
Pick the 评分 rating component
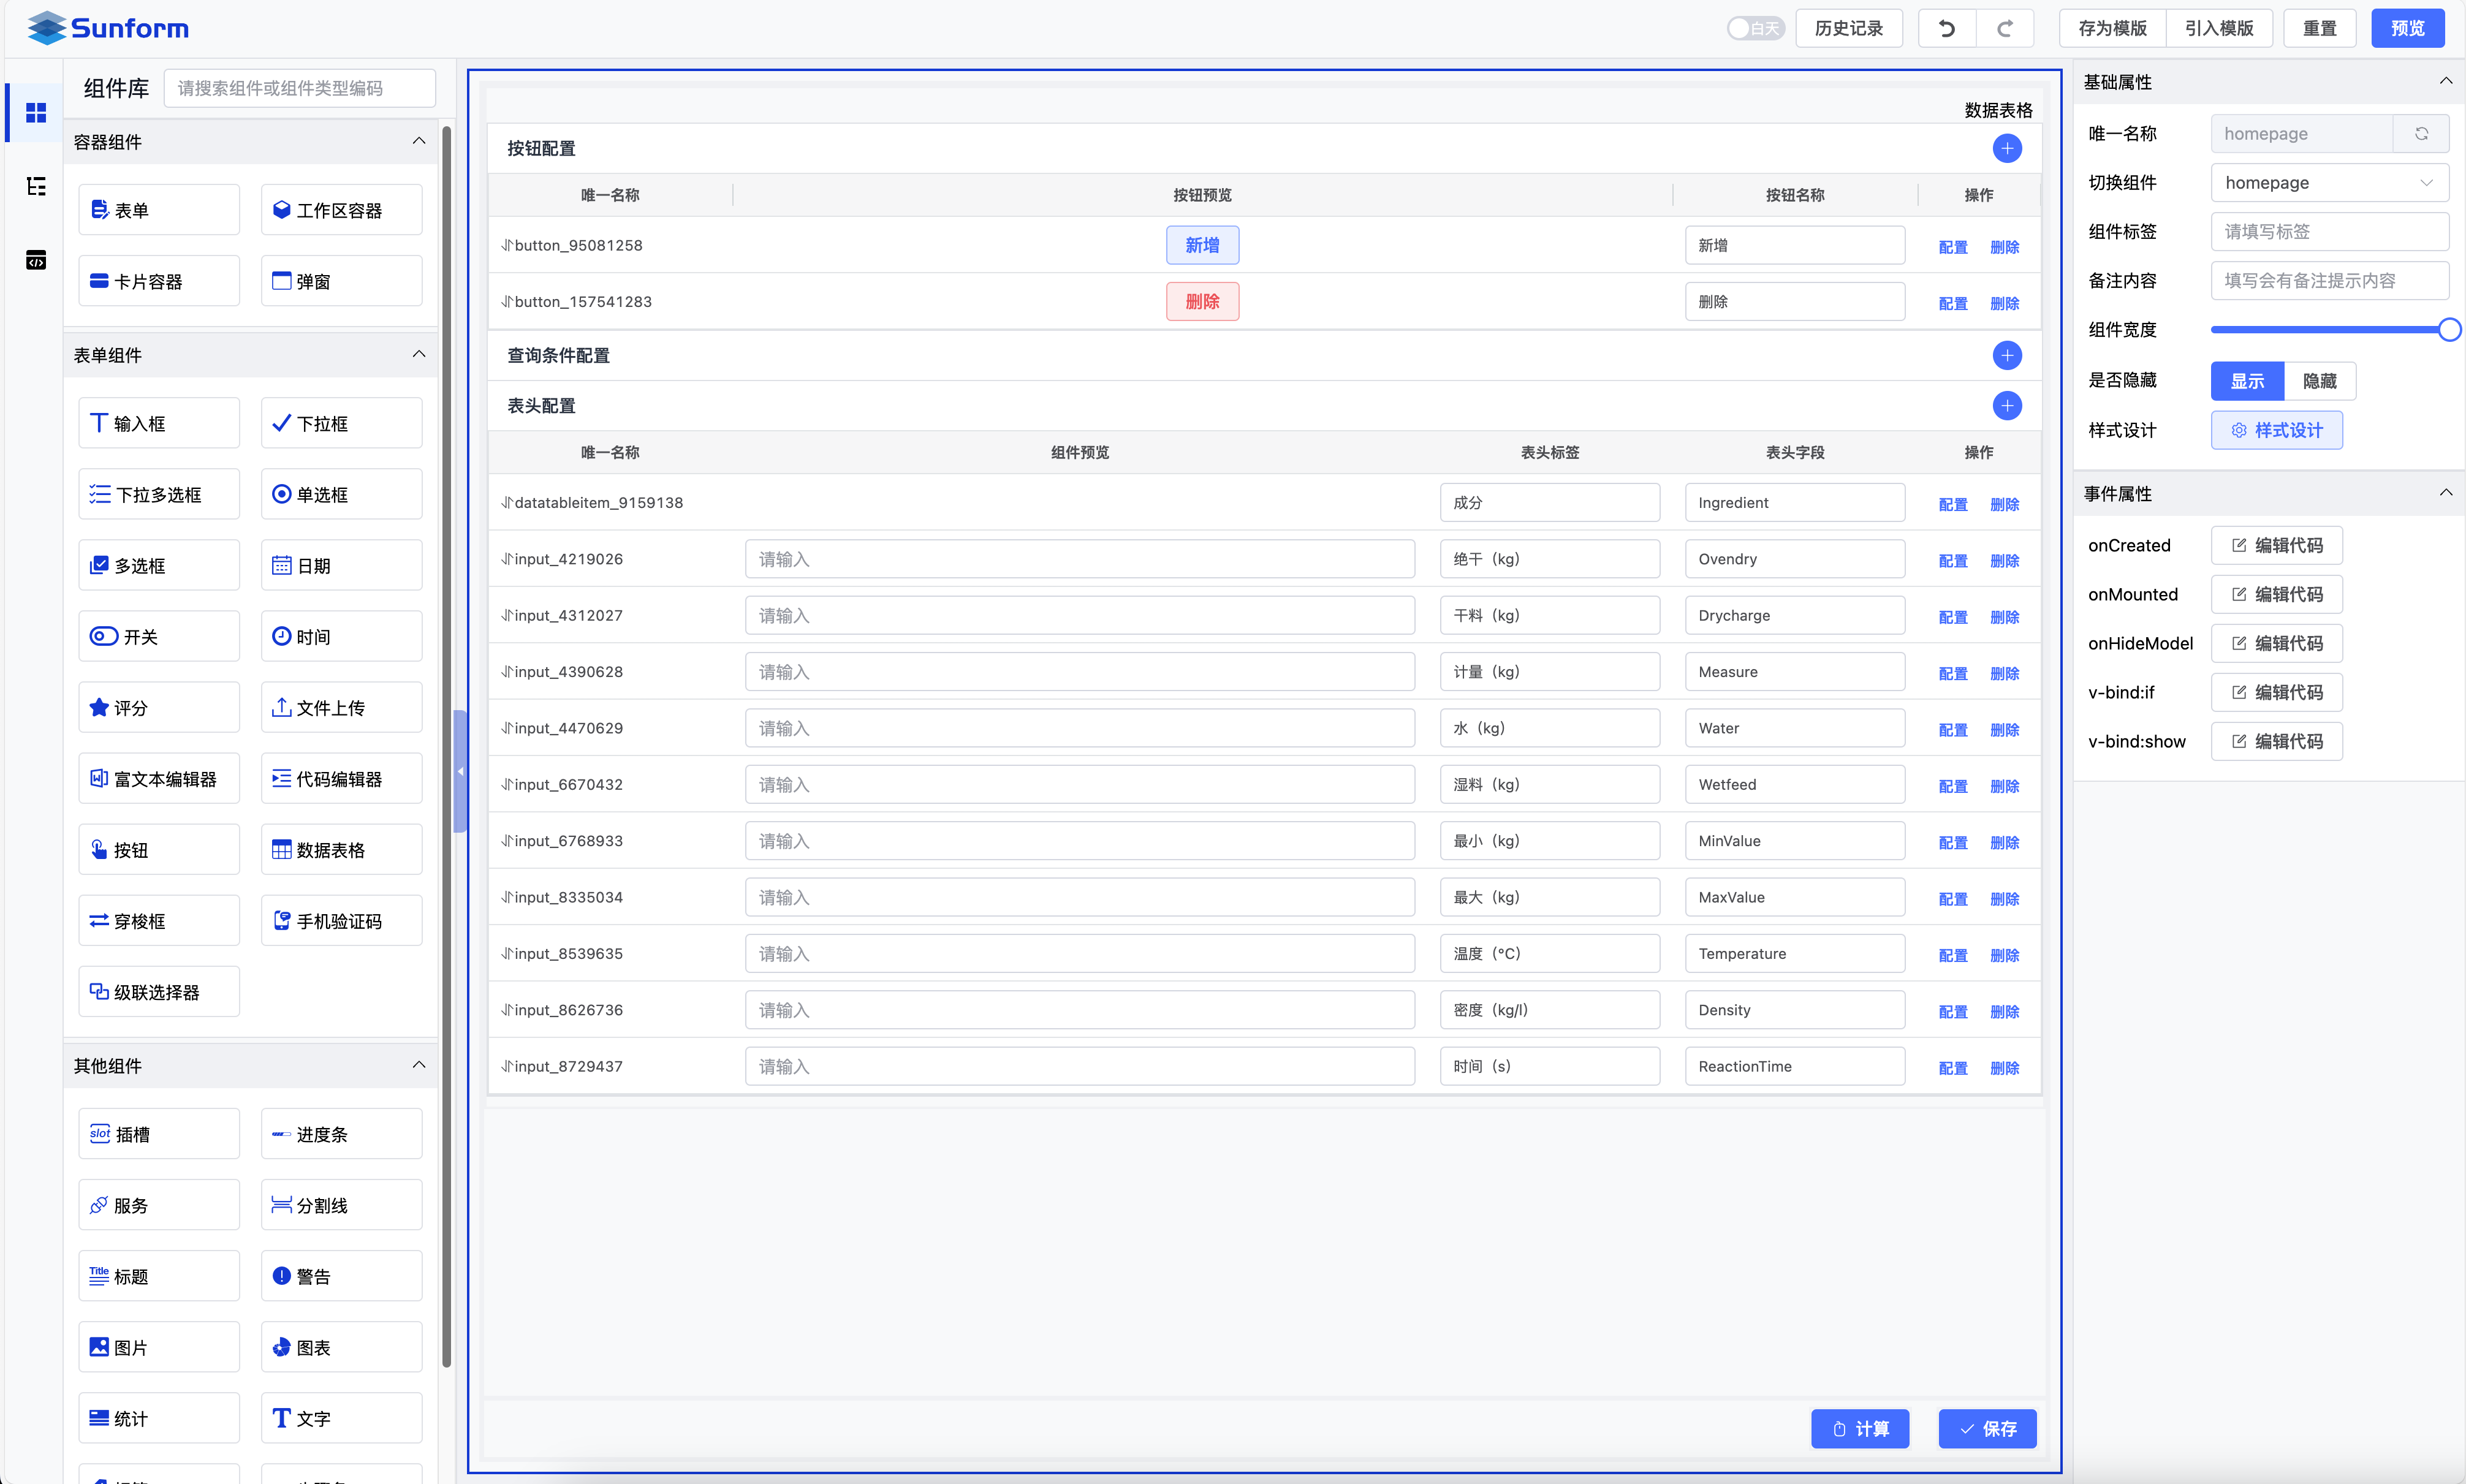(159, 707)
